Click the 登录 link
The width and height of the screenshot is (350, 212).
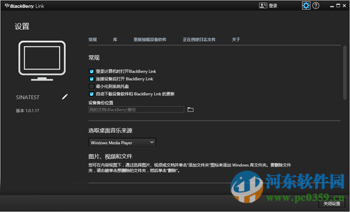pos(273,6)
